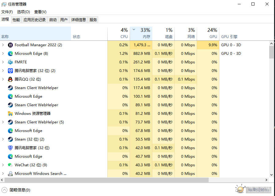
Task: Collapse to 简略信息 view
Action: pyautogui.click(x=16, y=190)
